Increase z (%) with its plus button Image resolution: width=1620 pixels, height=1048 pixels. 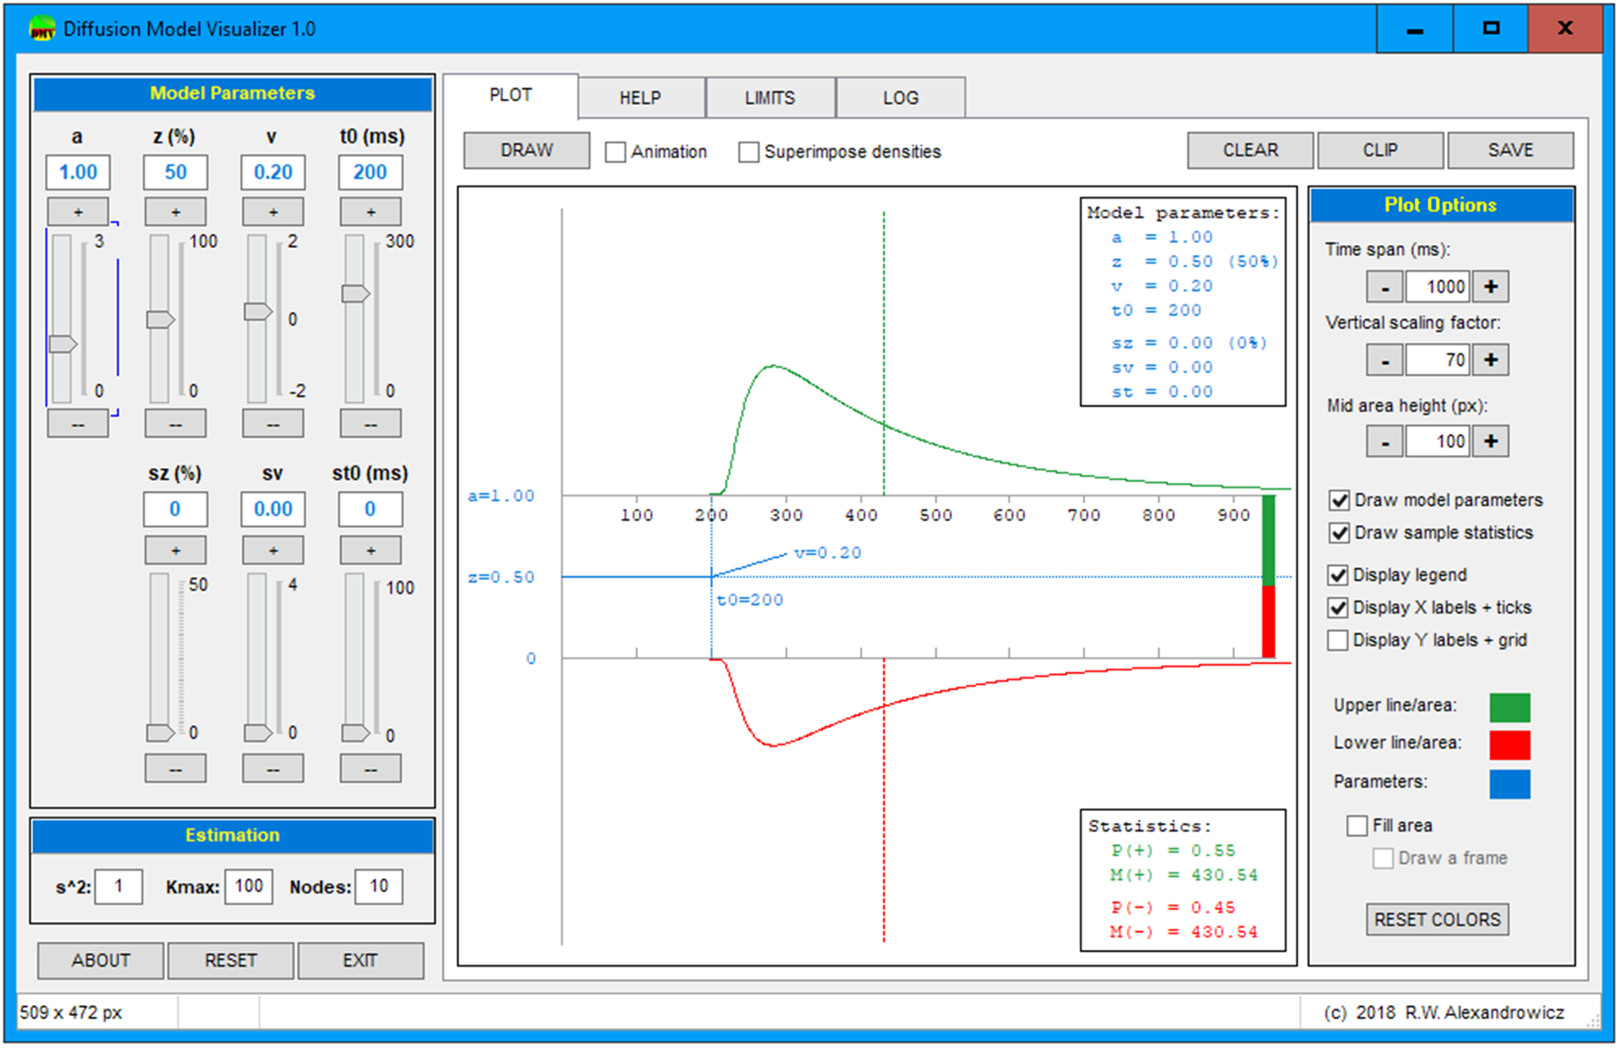tap(176, 212)
